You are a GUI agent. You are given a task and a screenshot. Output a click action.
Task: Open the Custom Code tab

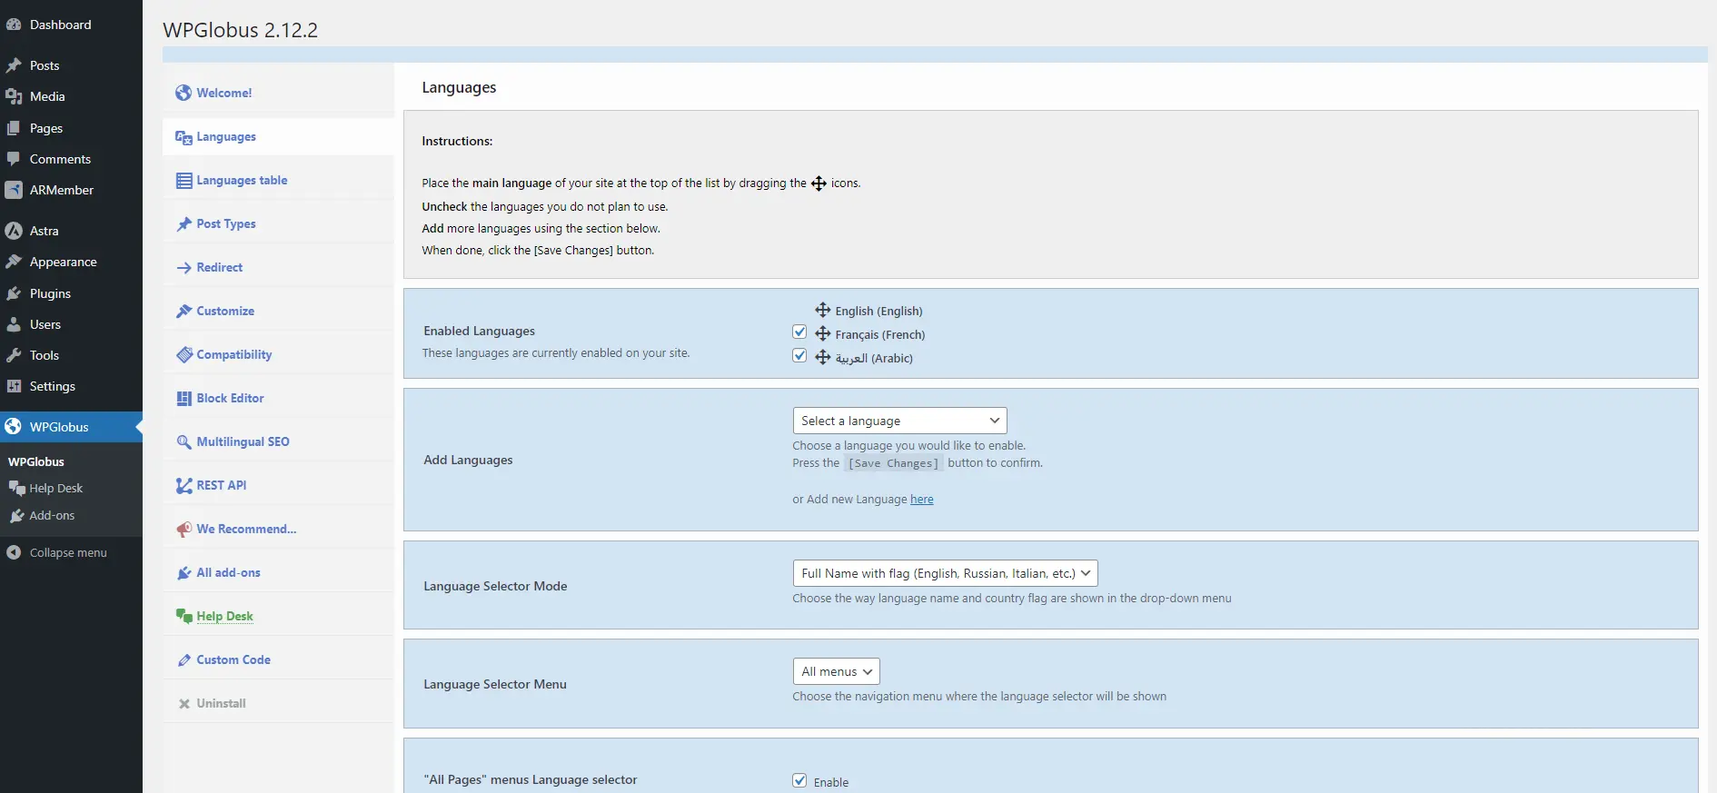tap(278, 659)
